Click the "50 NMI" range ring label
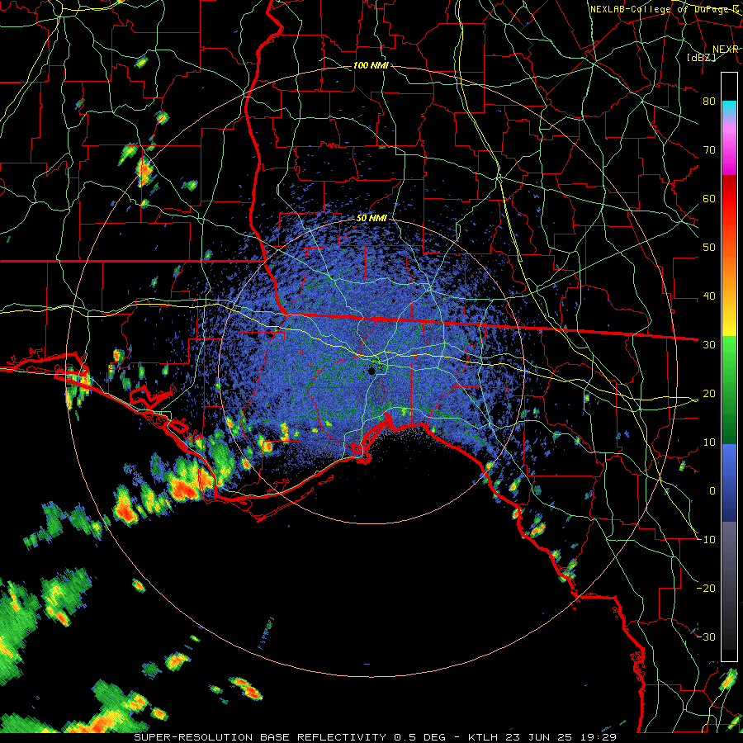Screen dimensions: 743x743 372,219
